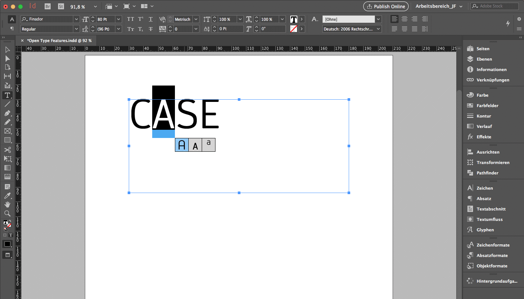This screenshot has width=524, height=299.
Task: Open the Ebenen panel tab
Action: (x=484, y=59)
